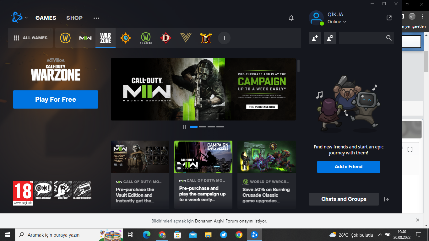This screenshot has width=429, height=241.
Task: Click the add friend icon
Action: 315,38
